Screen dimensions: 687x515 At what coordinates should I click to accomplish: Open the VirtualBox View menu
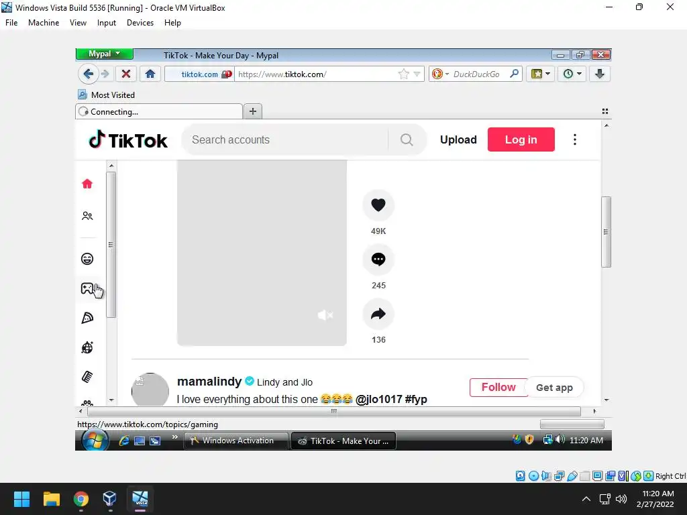(78, 23)
